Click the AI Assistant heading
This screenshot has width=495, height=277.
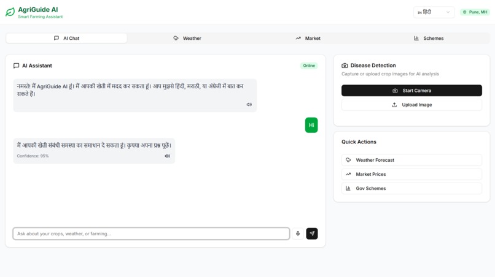37,66
